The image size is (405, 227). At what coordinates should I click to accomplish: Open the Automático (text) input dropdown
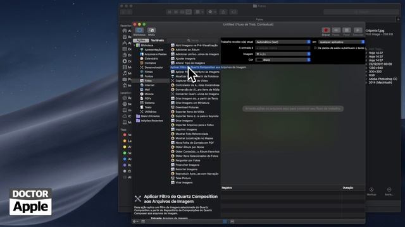coord(283,42)
